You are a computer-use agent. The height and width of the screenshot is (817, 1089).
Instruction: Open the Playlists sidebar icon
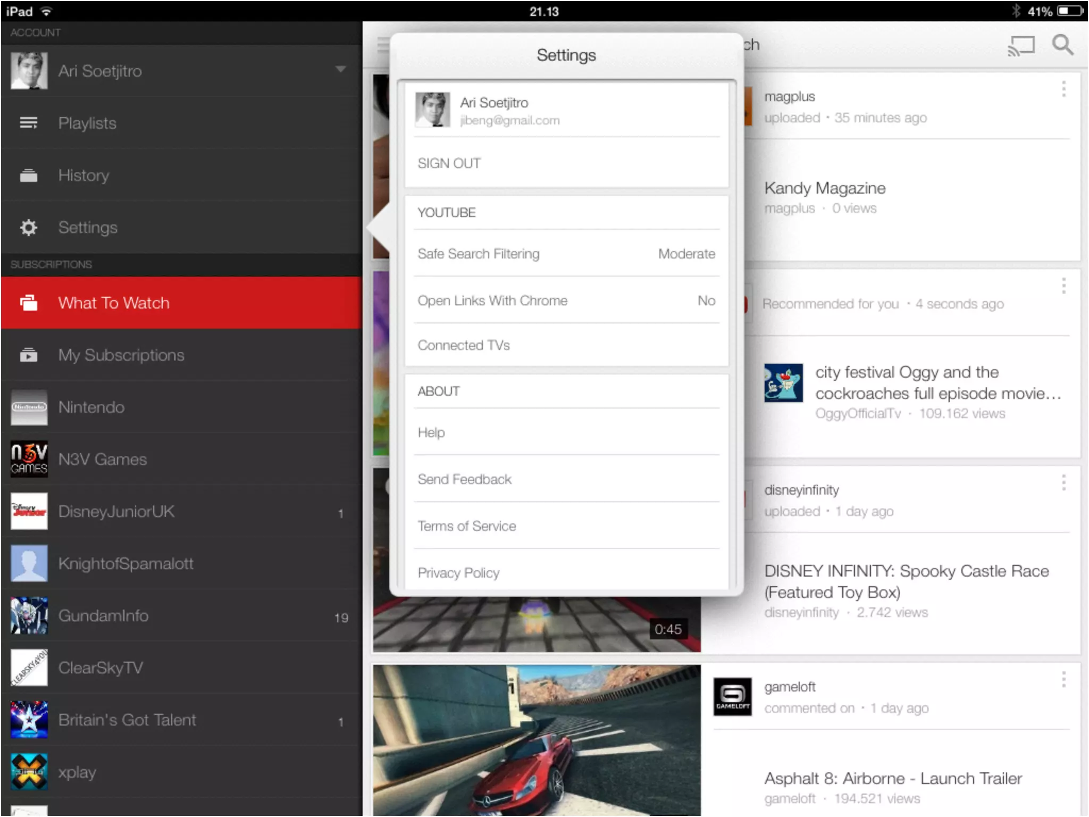click(29, 123)
